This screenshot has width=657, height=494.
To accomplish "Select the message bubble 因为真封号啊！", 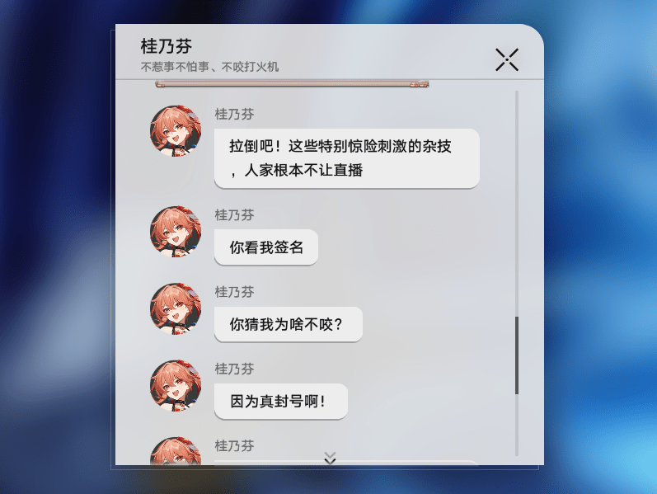I will point(281,402).
